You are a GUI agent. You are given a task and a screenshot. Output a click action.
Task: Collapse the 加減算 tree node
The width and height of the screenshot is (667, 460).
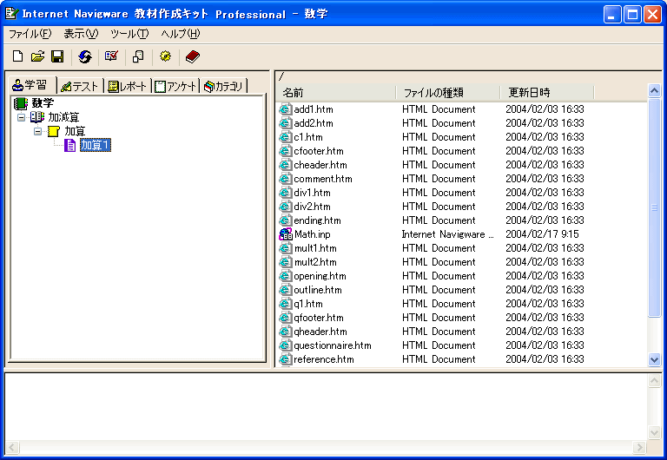point(21,117)
